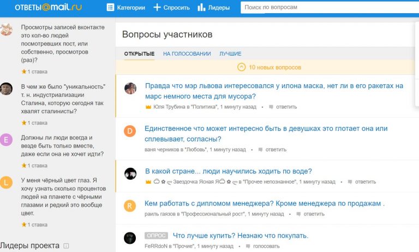This screenshot has height=252, width=419.
Task: Open question В какой стране люди научились ходить по воде
Action: [229, 171]
